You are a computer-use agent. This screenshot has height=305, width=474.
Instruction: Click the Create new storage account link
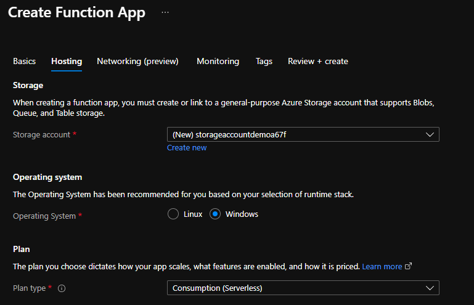click(187, 148)
